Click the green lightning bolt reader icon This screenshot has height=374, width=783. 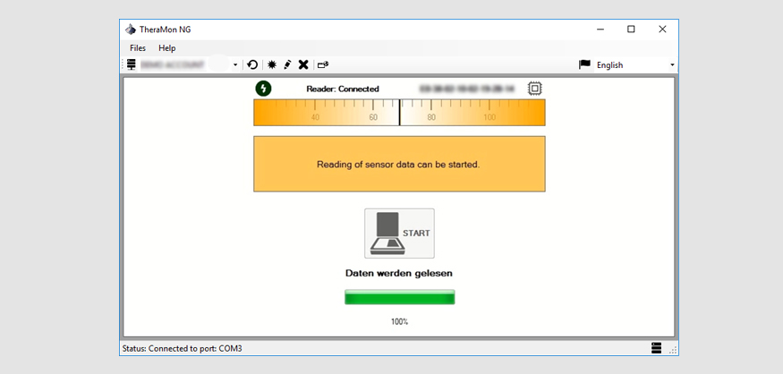tap(263, 89)
